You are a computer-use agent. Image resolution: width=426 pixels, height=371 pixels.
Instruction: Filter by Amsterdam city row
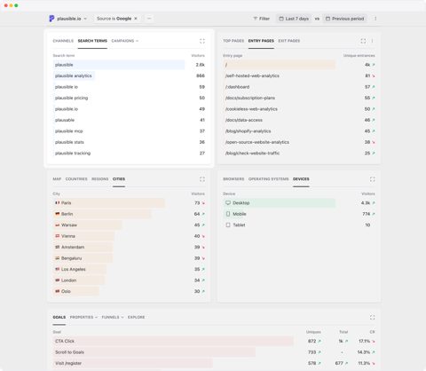pyautogui.click(x=129, y=247)
